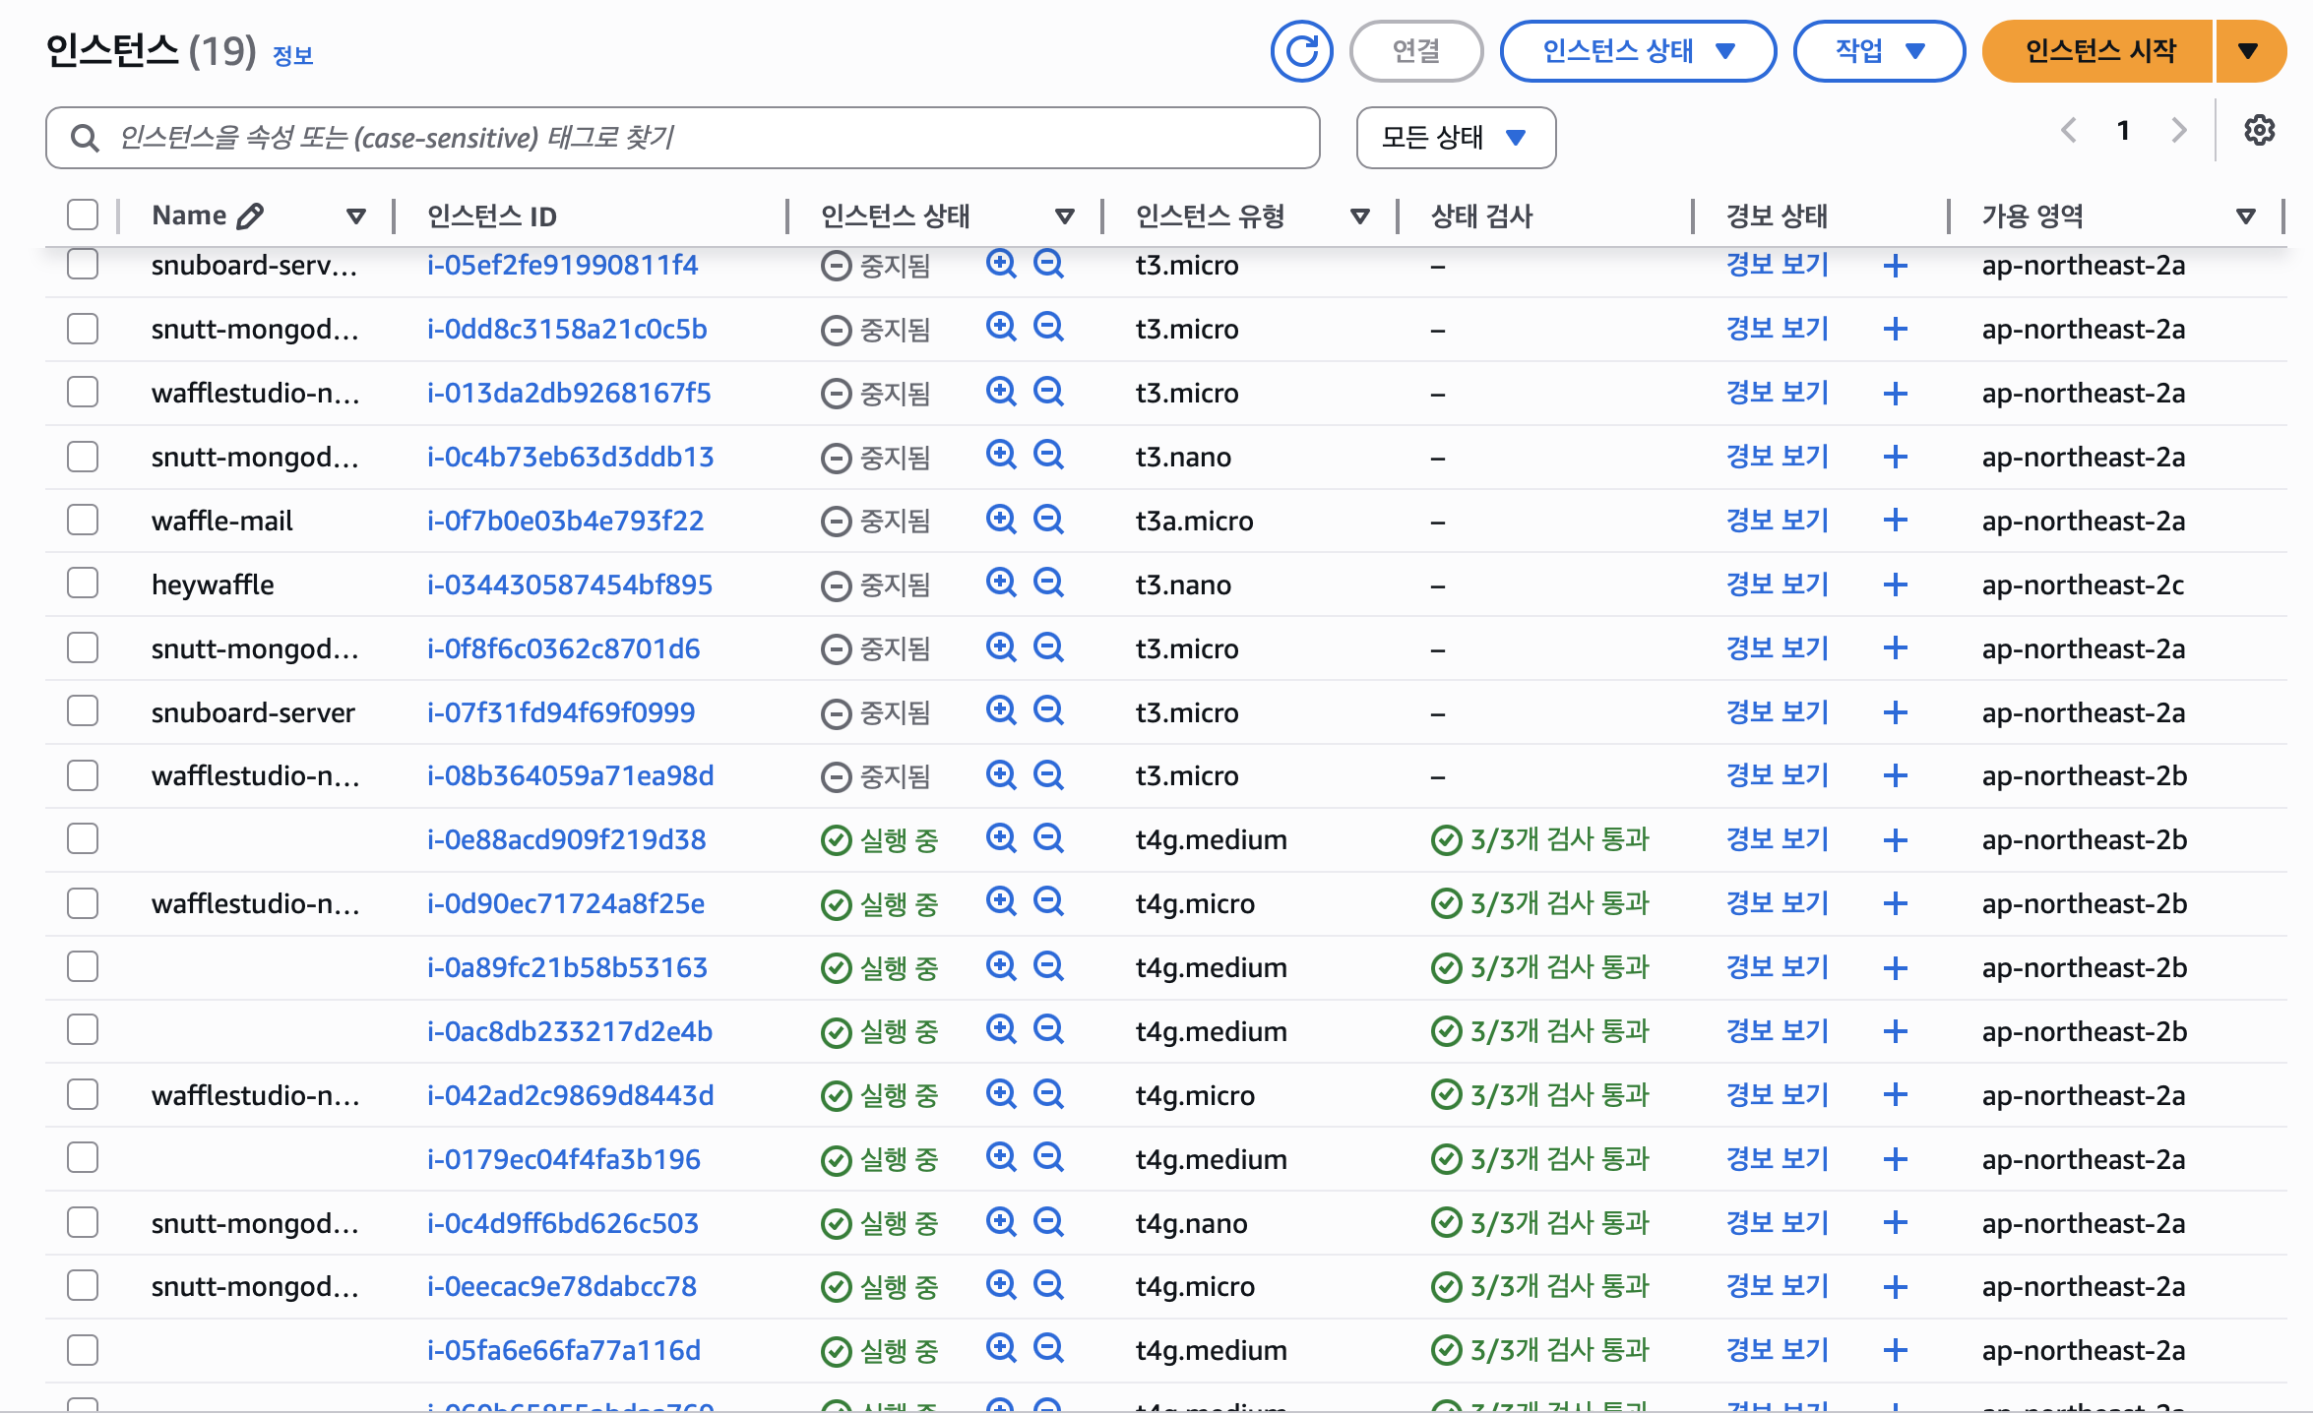This screenshot has width=2313, height=1415.
Task: Open the 모든 상태 filter dropdown
Action: pyautogui.click(x=1455, y=138)
